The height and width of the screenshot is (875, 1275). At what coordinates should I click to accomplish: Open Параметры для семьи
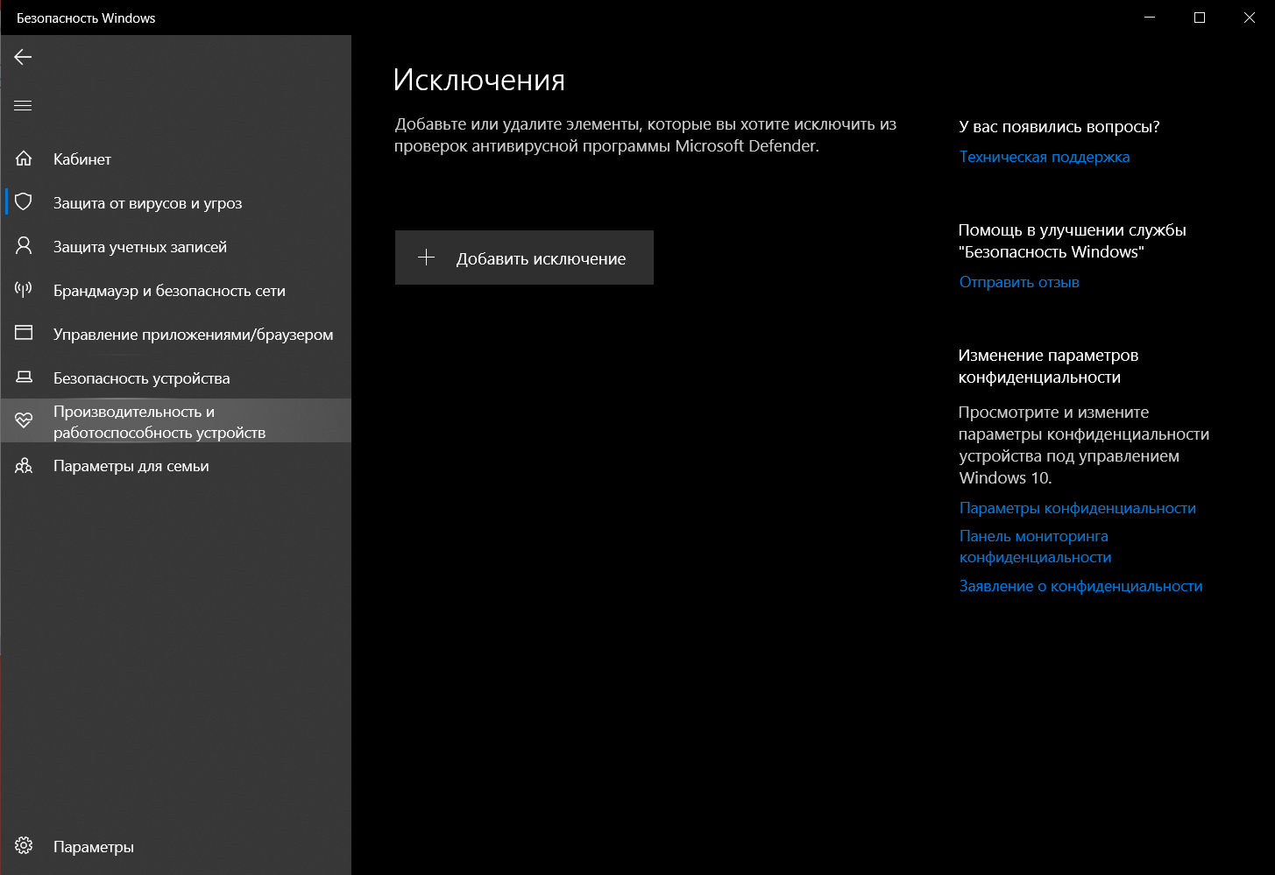[175, 466]
